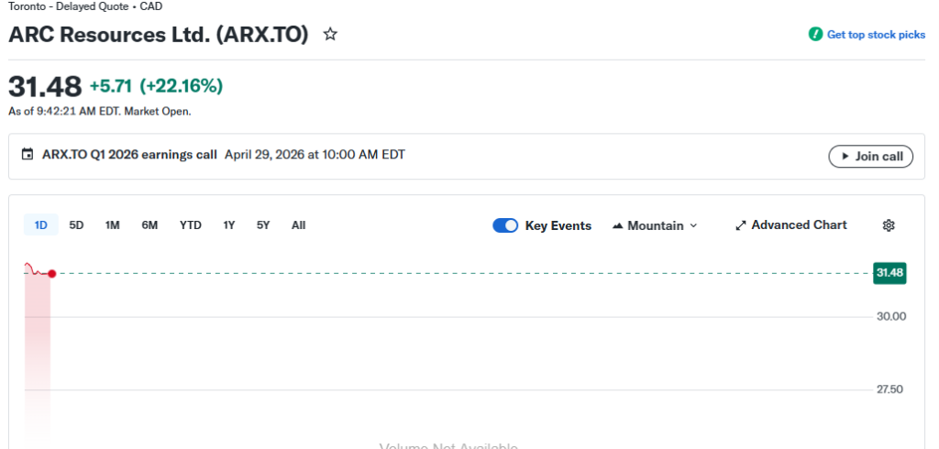Open the Get top stock picks link
Image resolution: width=939 pixels, height=449 pixels.
pos(876,35)
